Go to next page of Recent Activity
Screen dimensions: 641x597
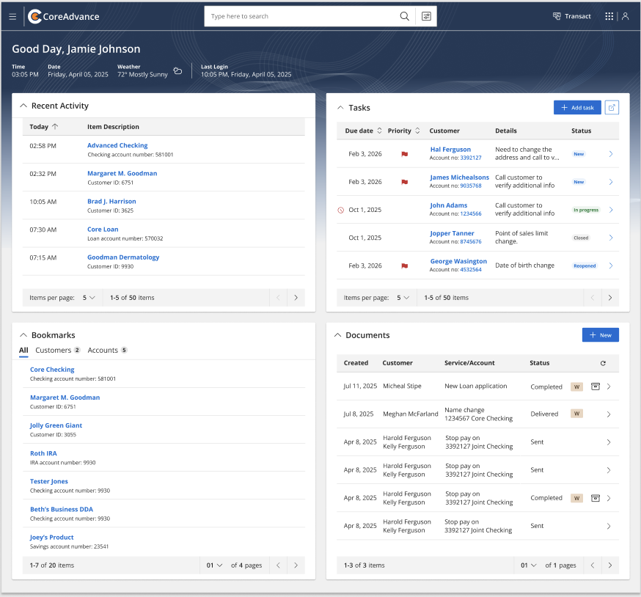[296, 298]
